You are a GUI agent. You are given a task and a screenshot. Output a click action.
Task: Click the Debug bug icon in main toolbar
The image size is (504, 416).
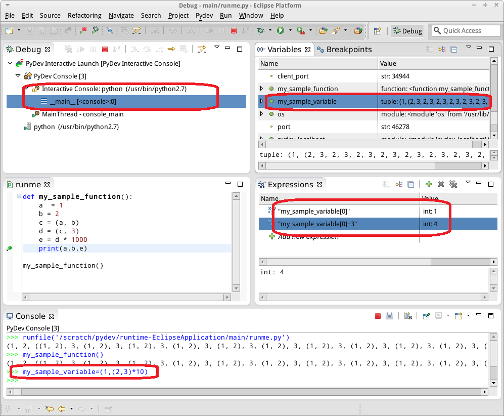pos(261,30)
